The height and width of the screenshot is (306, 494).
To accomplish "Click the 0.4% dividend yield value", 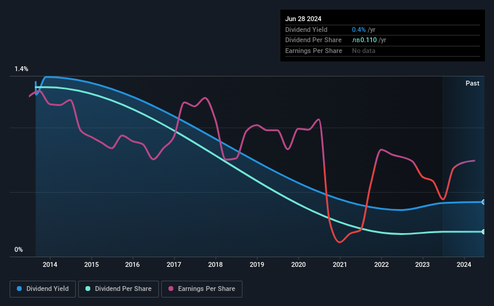I will point(359,30).
